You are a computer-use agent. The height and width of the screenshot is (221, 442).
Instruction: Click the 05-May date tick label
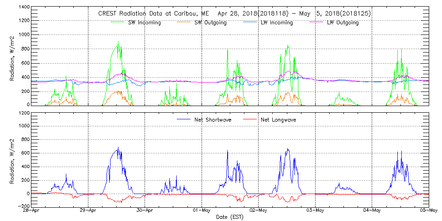coord(428,210)
